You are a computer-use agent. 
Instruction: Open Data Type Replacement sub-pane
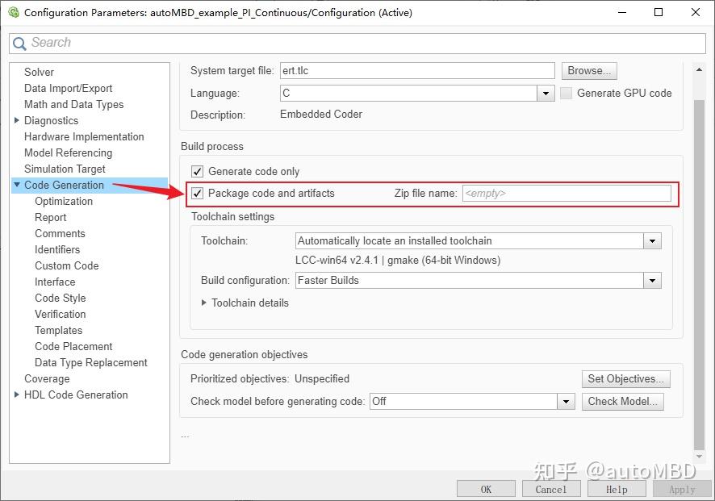tap(90, 362)
